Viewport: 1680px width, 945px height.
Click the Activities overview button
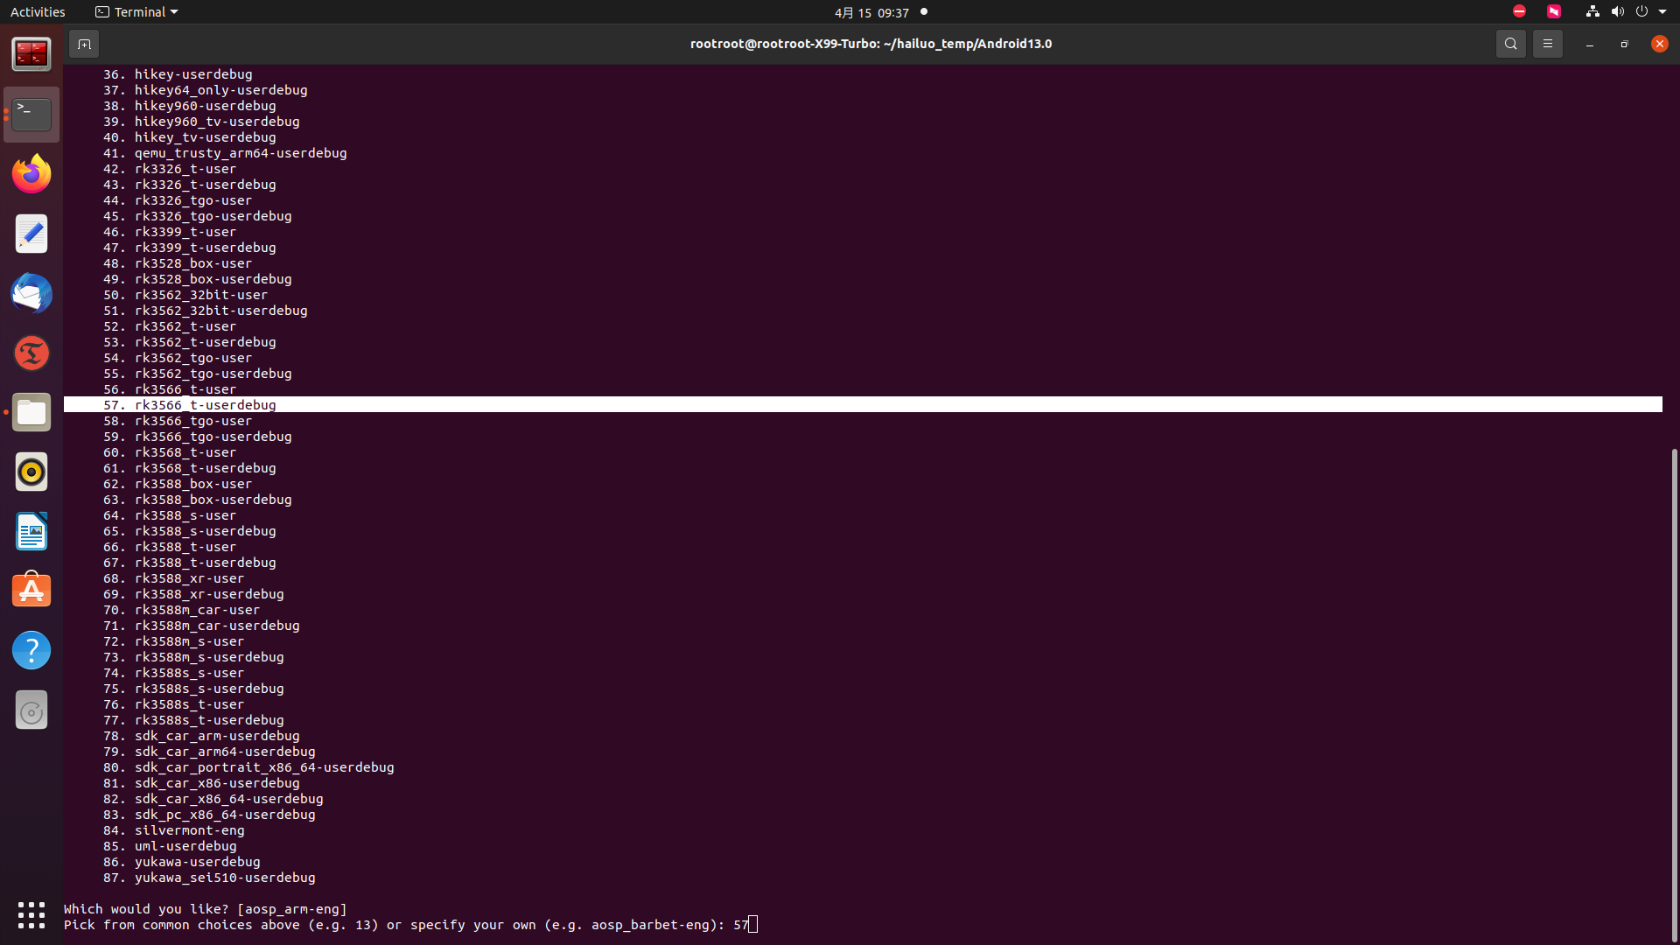click(38, 12)
